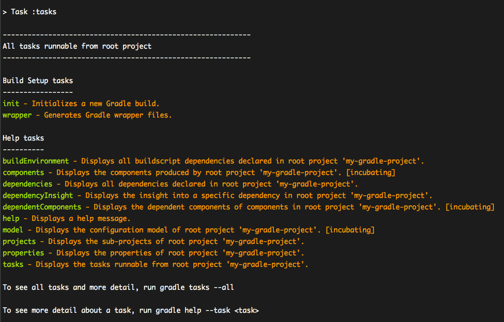The width and height of the screenshot is (504, 322).
Task: Select the projects task entry
Action: point(19,241)
